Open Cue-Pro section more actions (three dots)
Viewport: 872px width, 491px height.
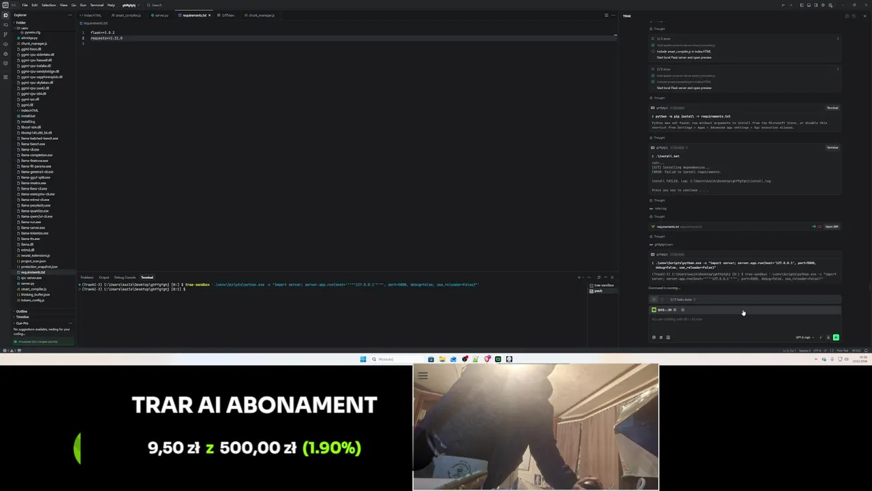pos(70,323)
